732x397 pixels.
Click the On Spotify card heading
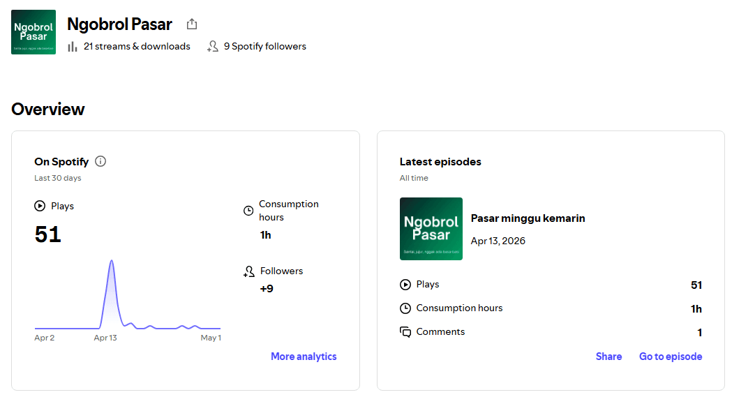(61, 162)
